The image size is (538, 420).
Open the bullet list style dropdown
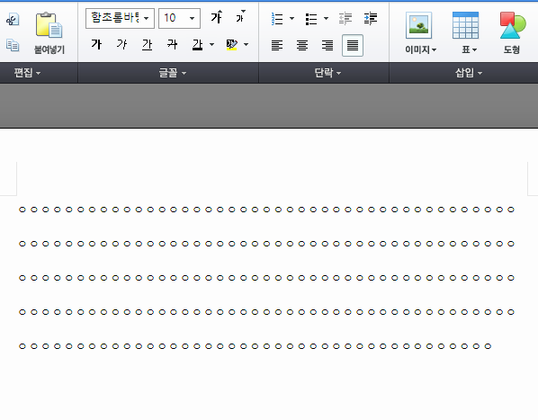point(326,19)
